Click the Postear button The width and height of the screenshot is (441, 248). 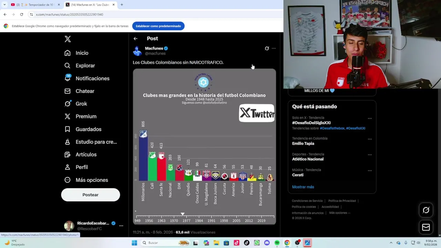click(91, 195)
